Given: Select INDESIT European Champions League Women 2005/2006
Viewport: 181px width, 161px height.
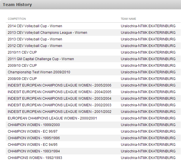Looking at the screenshot, I should click(x=60, y=85).
